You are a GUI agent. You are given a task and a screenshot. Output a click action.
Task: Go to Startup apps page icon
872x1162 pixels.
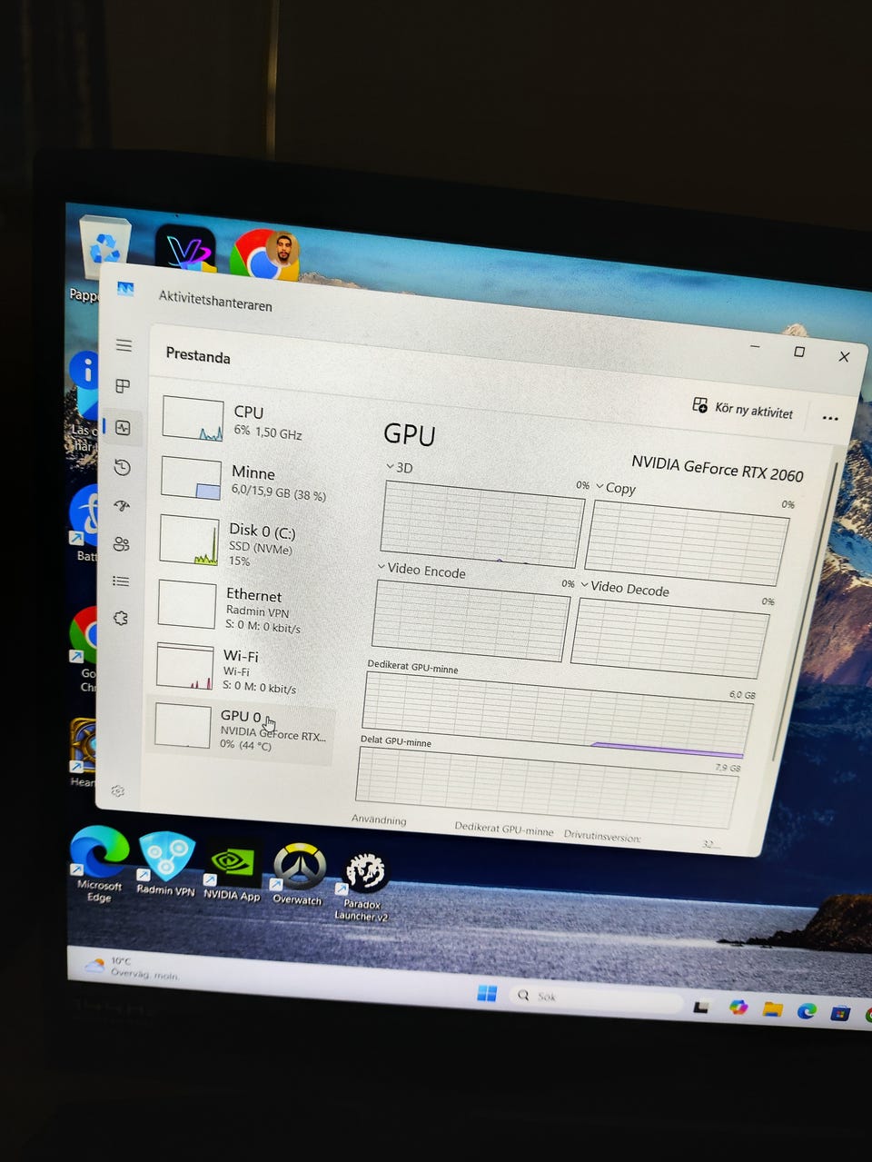122,506
